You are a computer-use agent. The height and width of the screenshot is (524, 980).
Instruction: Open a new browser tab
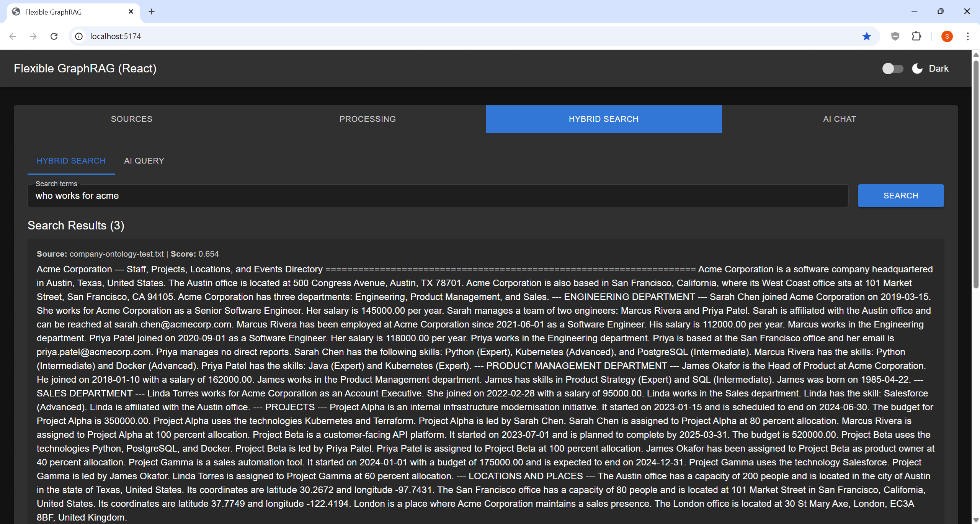(152, 11)
